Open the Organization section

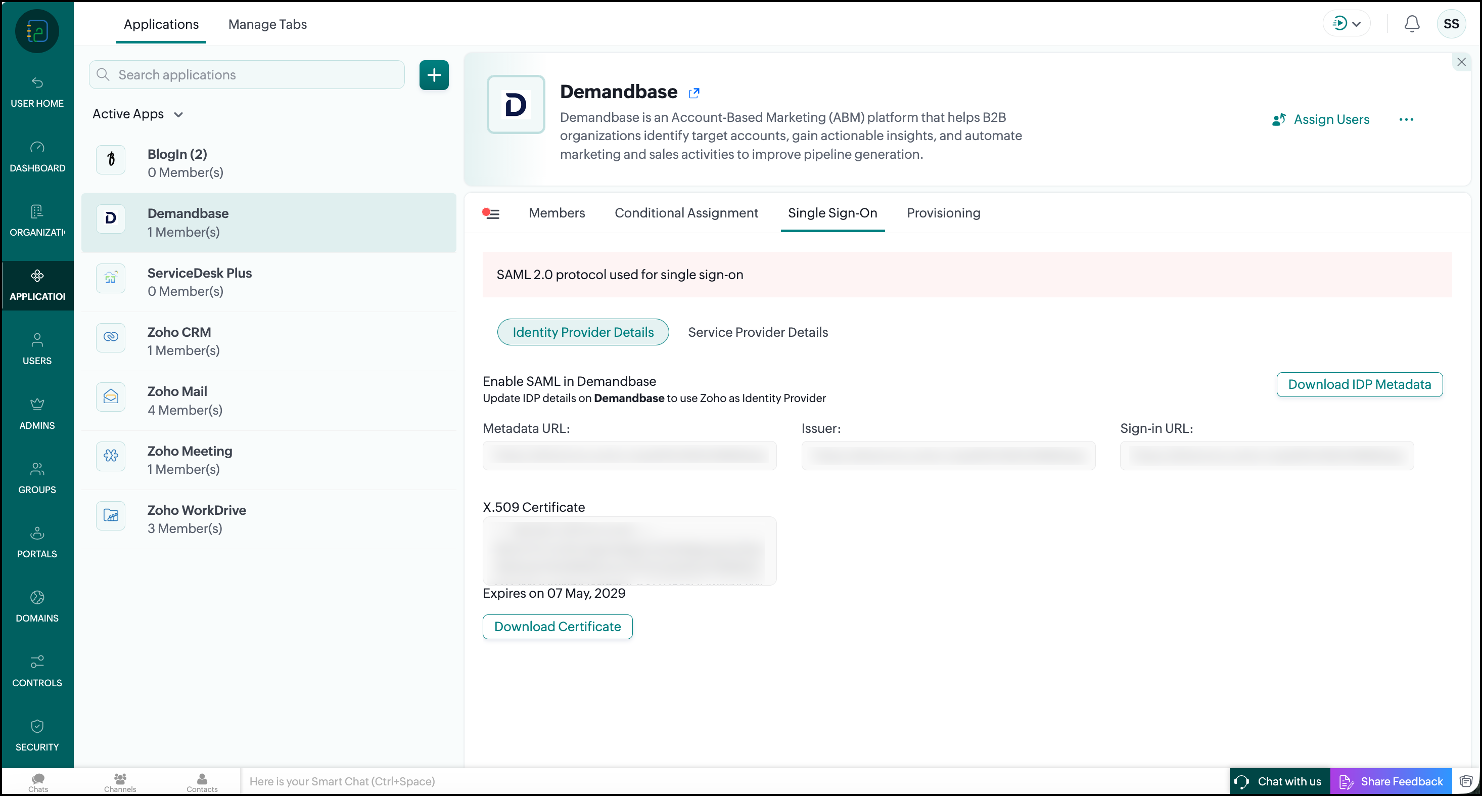click(37, 221)
